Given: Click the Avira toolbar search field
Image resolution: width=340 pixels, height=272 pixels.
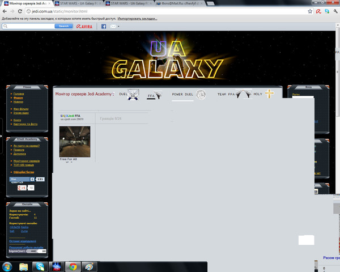Looking at the screenshot, I should pyautogui.click(x=28, y=26).
